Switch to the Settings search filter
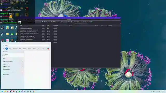The image size is (166, 93). pyautogui.click(x=24, y=49)
